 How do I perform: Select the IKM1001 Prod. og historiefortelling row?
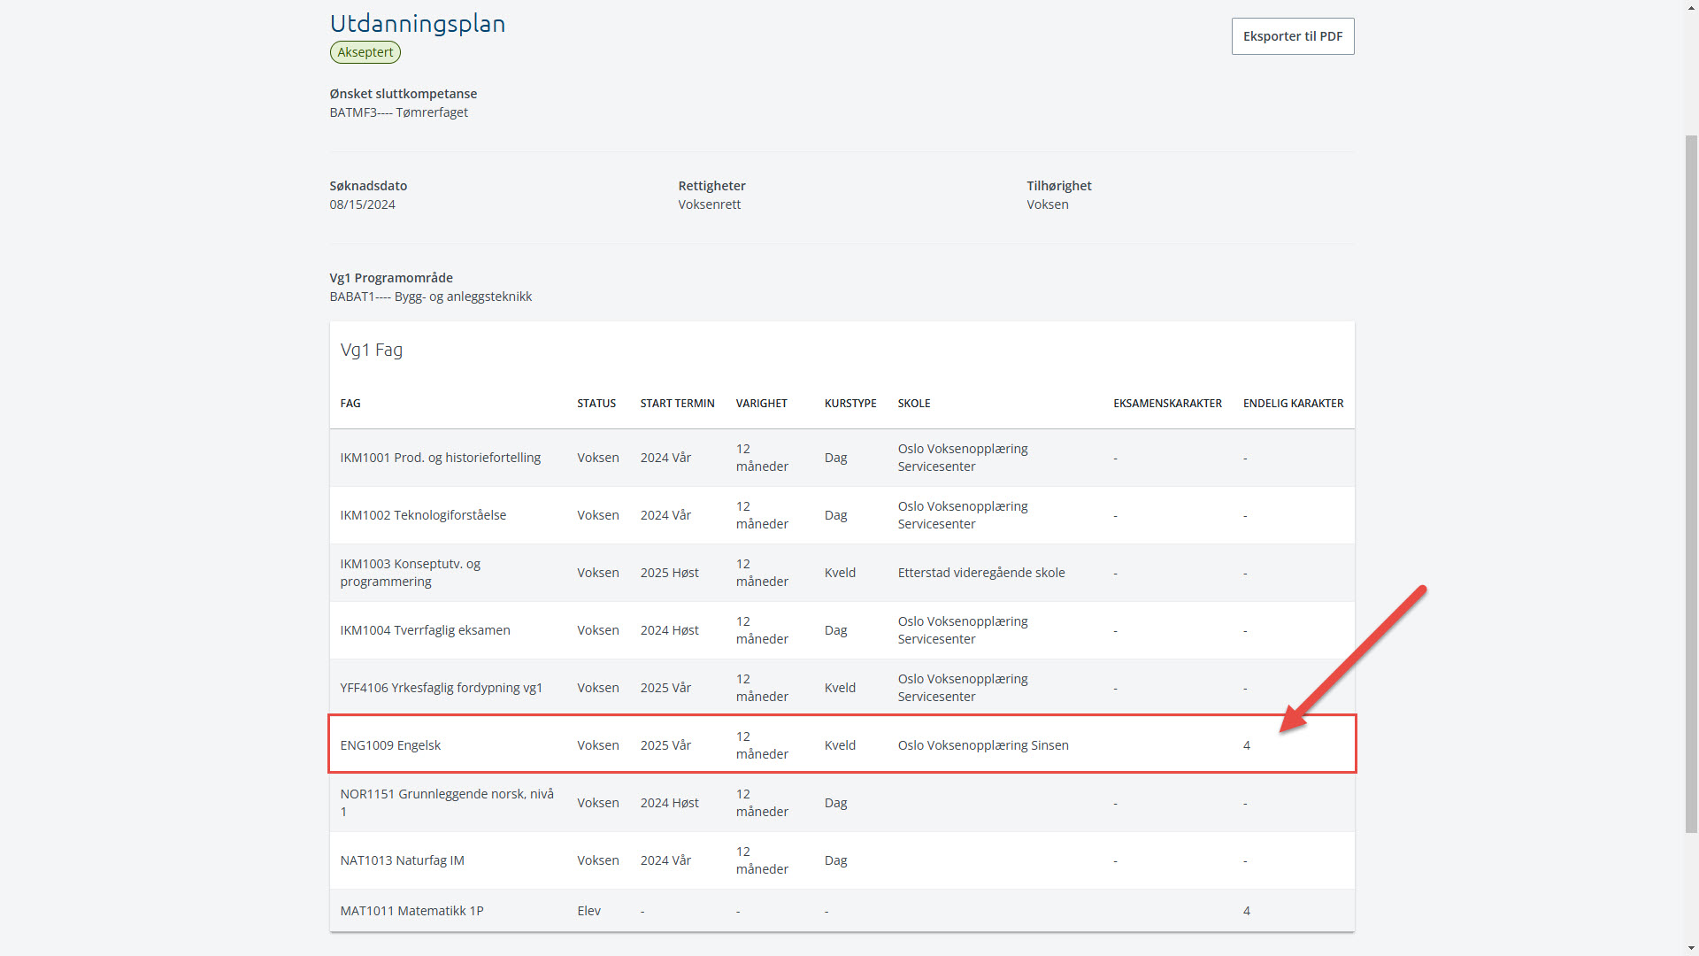(x=440, y=458)
